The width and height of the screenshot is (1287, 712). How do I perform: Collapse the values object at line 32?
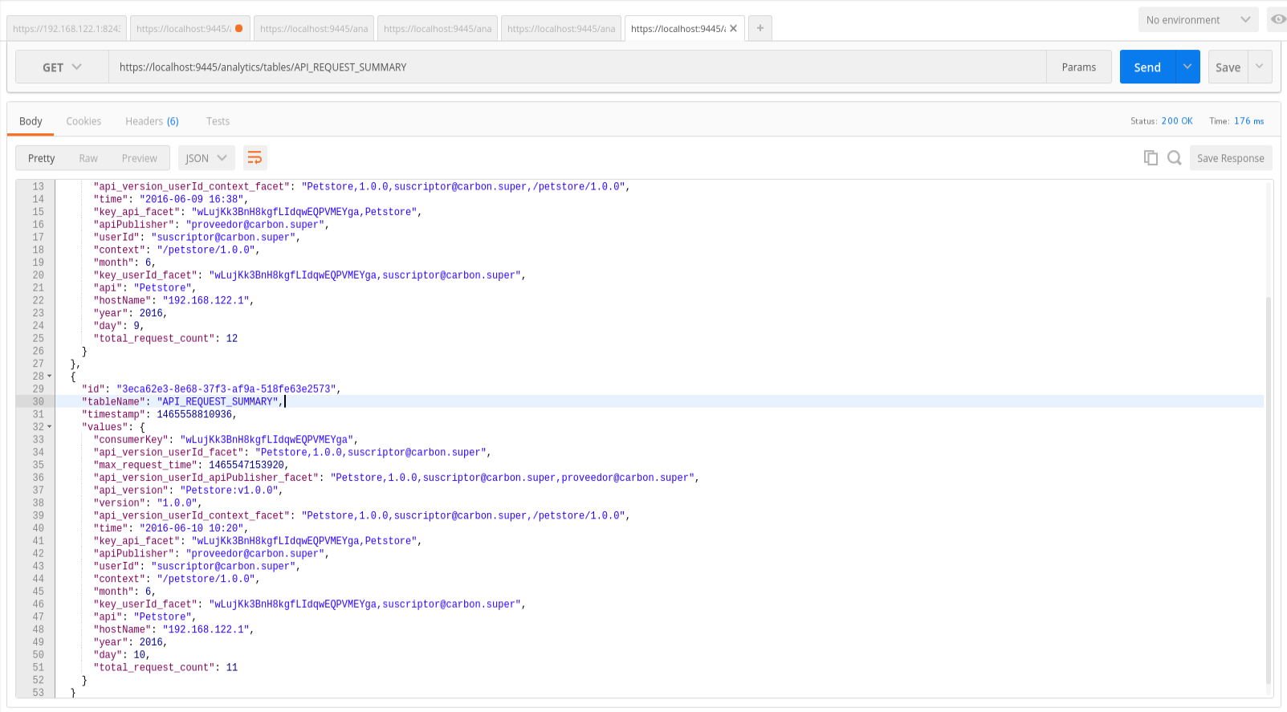point(50,427)
